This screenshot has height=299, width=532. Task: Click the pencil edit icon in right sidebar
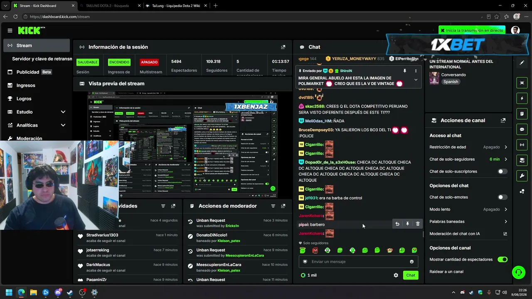[x=522, y=63]
